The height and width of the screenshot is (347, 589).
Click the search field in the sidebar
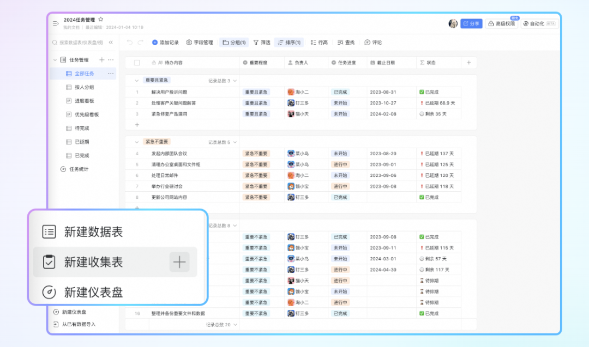pos(79,42)
